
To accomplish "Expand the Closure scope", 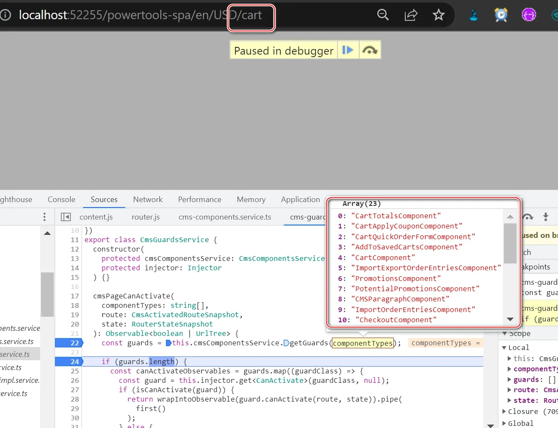I will pos(504,411).
